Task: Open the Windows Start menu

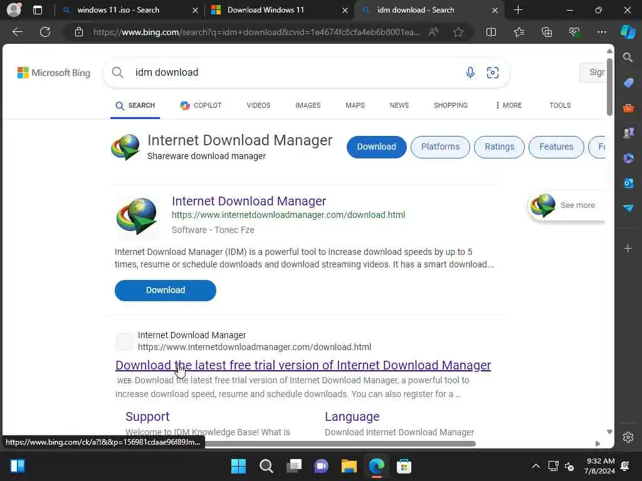Action: pos(238,466)
